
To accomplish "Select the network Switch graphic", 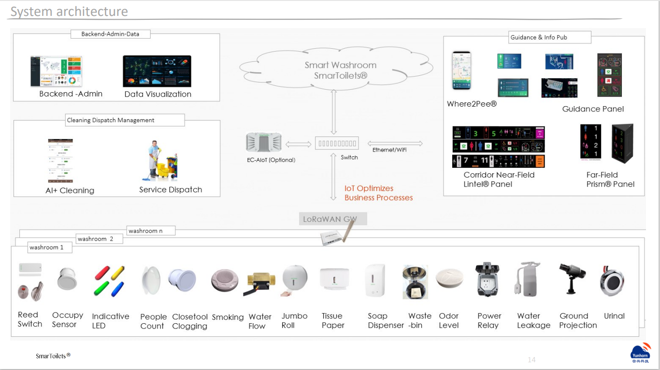I will coord(337,143).
